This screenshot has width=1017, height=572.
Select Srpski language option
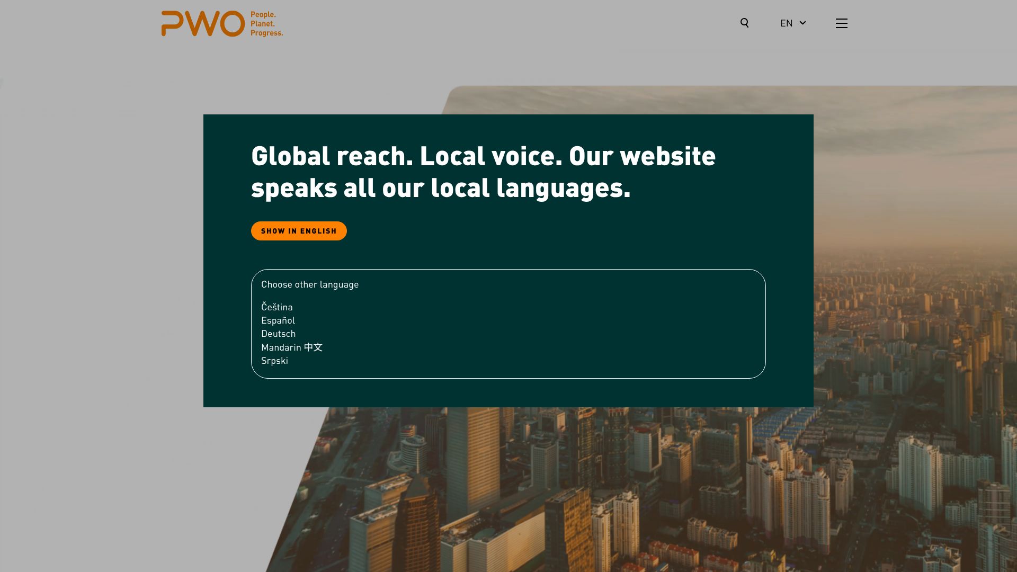(274, 361)
